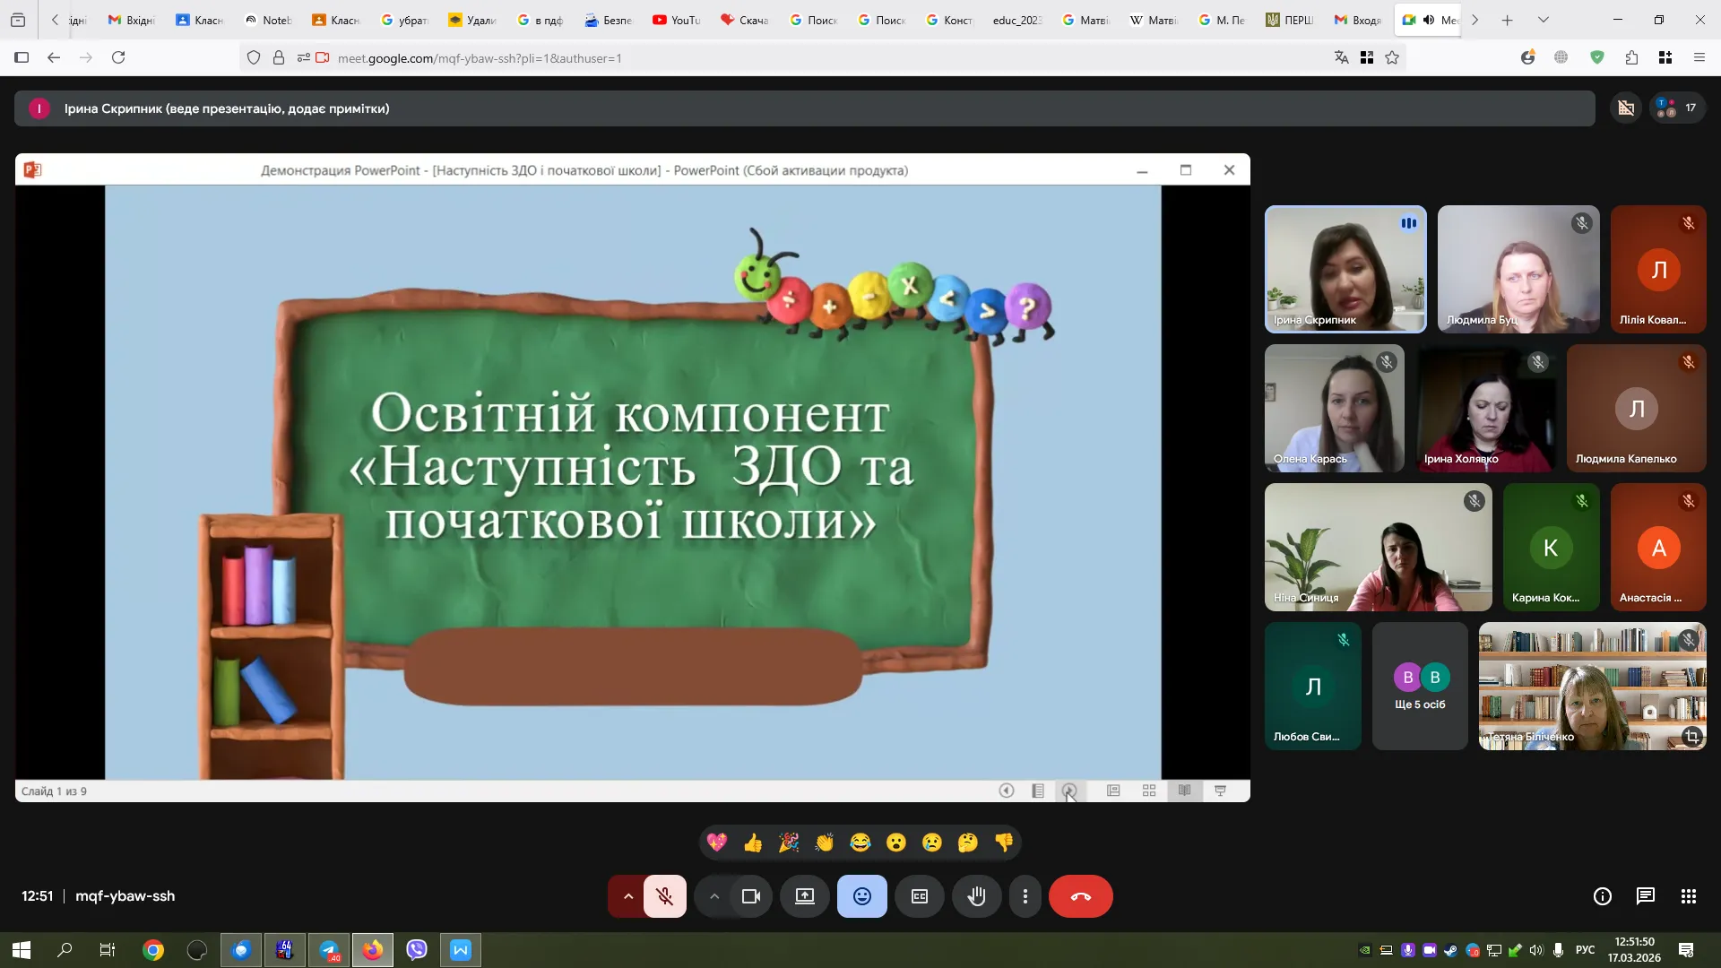Open the in-call chat panel
The width and height of the screenshot is (1721, 968).
point(1645,896)
